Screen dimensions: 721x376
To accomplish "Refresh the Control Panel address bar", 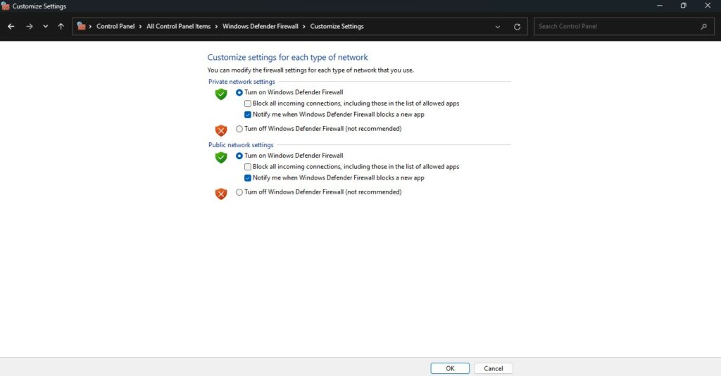I will coord(518,27).
